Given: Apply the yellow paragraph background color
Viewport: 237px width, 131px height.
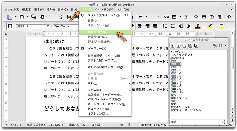Looking at the screenshot, I should 222,26.
